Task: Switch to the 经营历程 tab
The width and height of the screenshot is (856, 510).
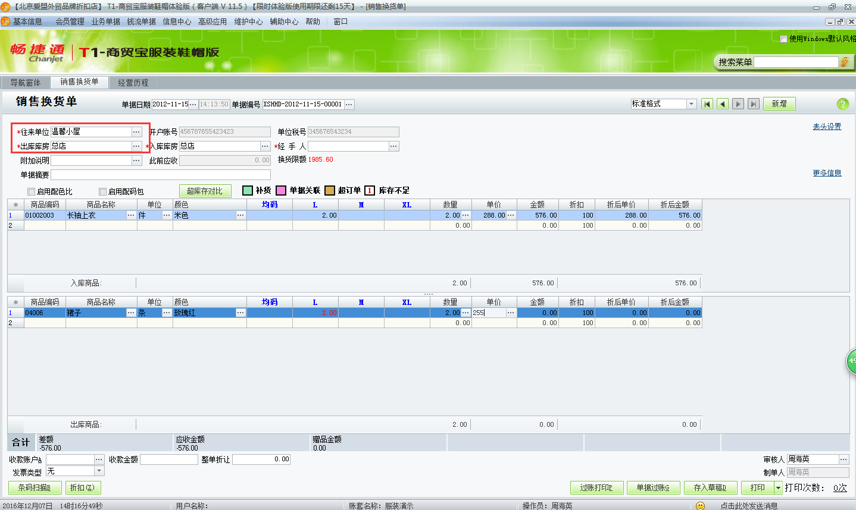Action: pos(133,83)
